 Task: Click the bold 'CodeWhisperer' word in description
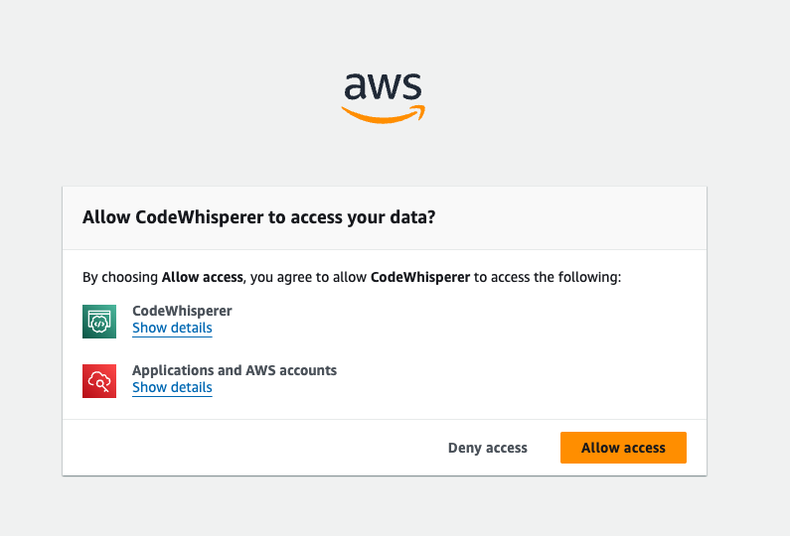pyautogui.click(x=420, y=277)
